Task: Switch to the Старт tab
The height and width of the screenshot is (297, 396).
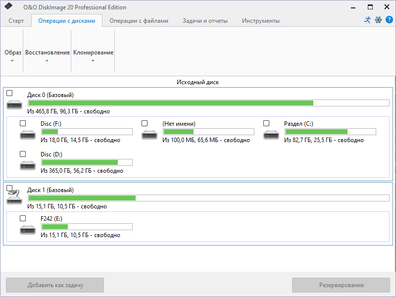Action: click(x=16, y=21)
